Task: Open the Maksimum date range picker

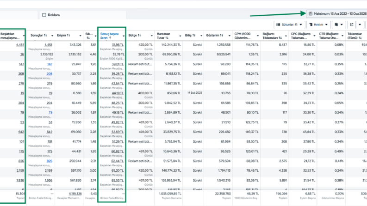Action: point(337,14)
